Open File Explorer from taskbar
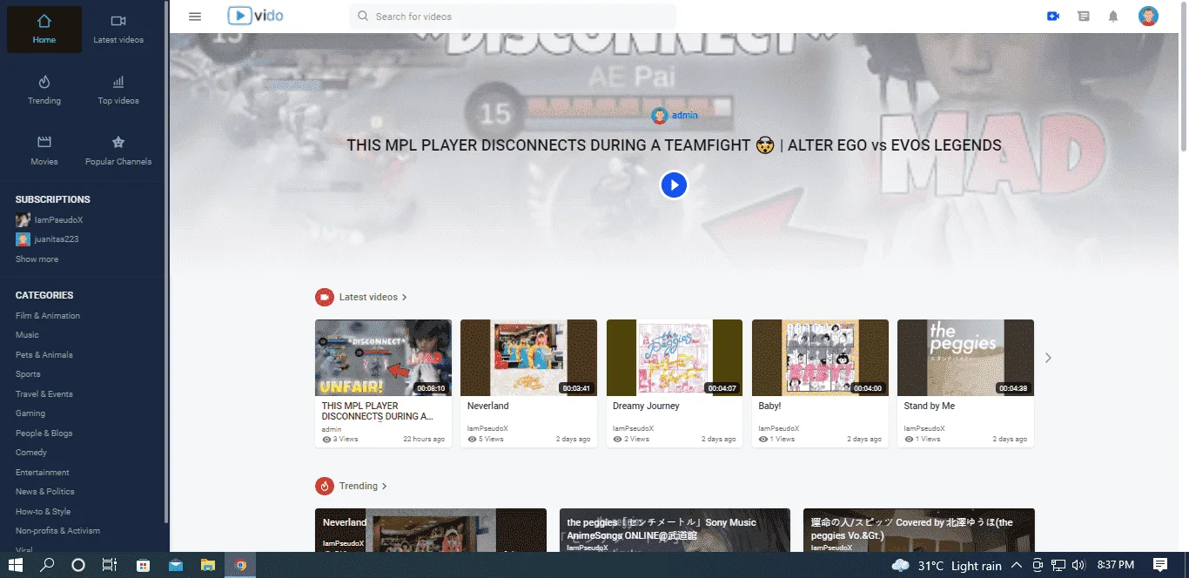 (207, 565)
